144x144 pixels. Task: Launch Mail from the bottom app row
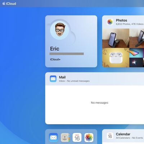[53, 138]
